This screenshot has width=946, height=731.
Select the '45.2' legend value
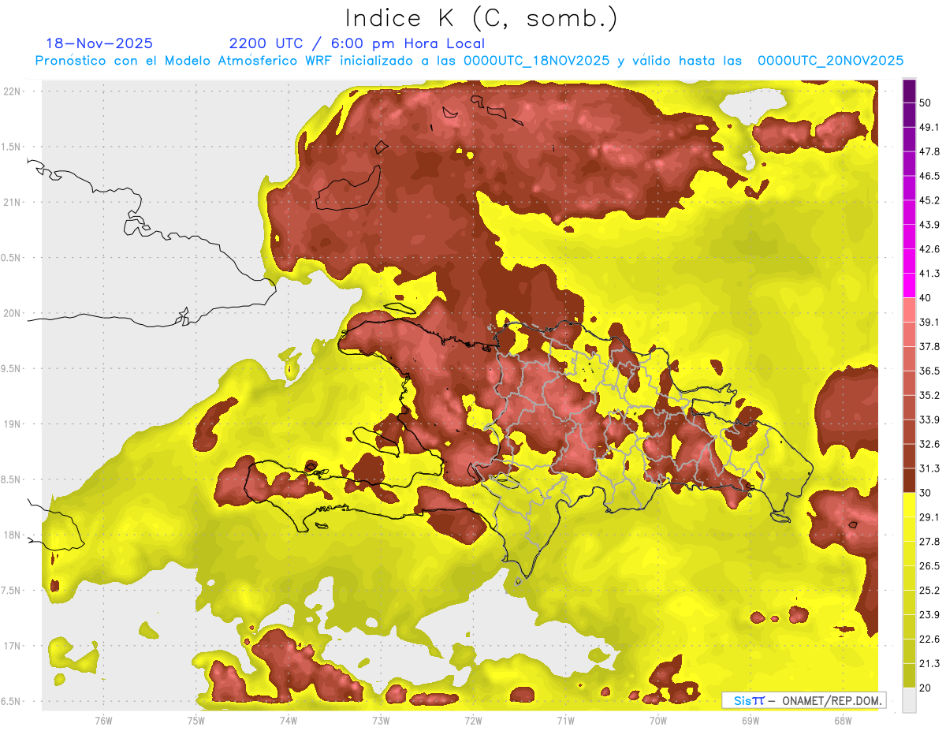929,200
